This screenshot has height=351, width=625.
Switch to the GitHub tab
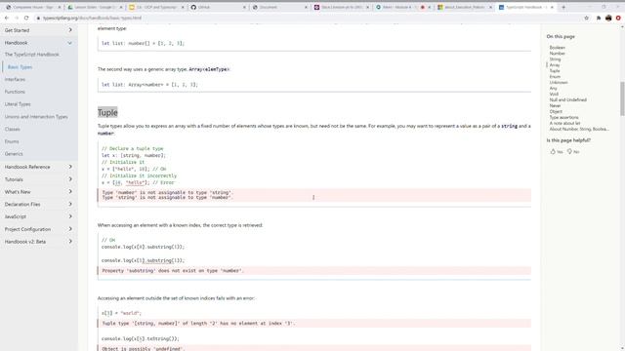point(219,7)
